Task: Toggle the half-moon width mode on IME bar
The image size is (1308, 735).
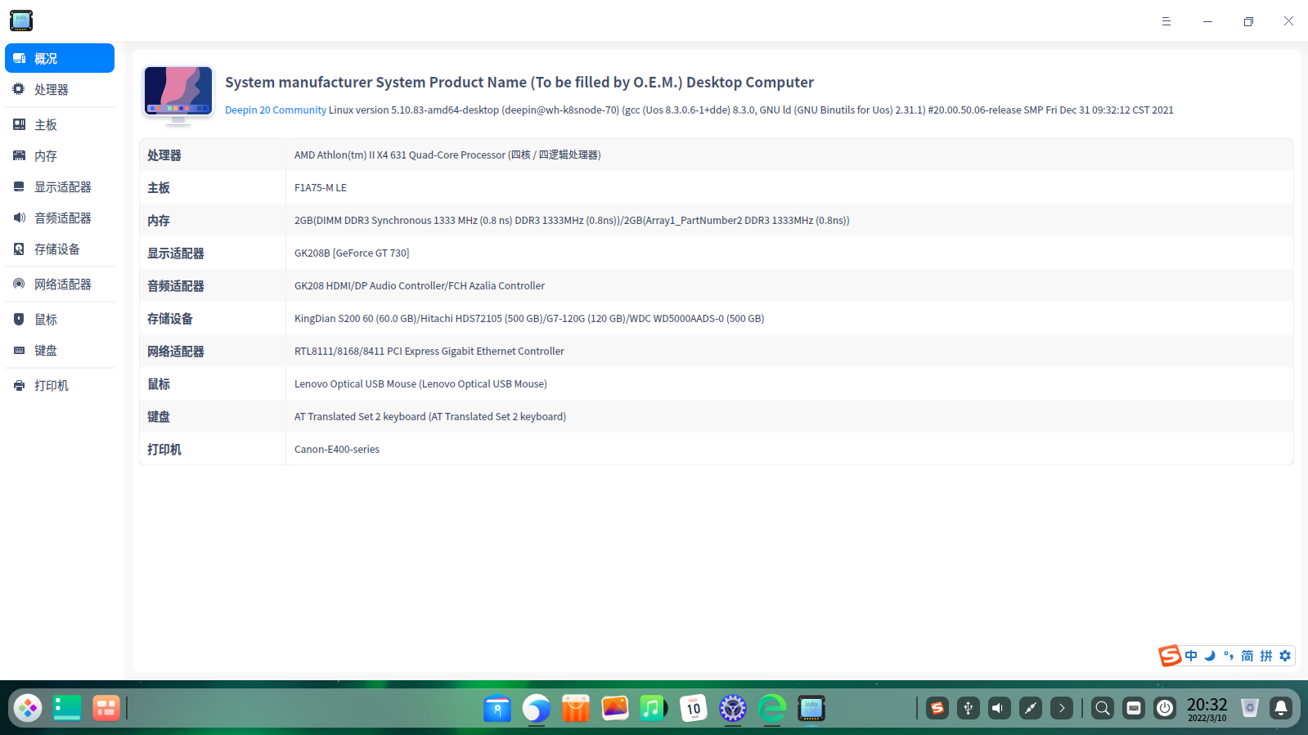Action: (x=1210, y=656)
